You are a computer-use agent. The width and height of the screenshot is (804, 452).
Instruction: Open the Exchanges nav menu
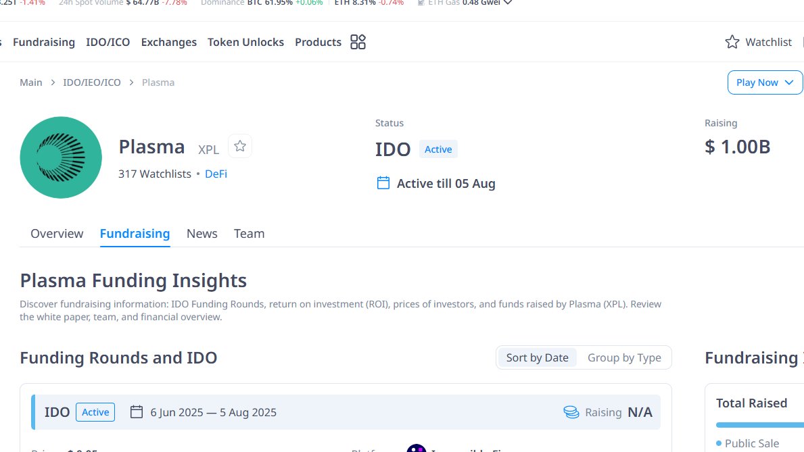pos(168,42)
